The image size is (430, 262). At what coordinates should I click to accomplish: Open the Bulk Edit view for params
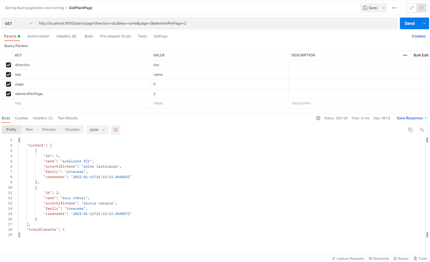tap(421, 55)
